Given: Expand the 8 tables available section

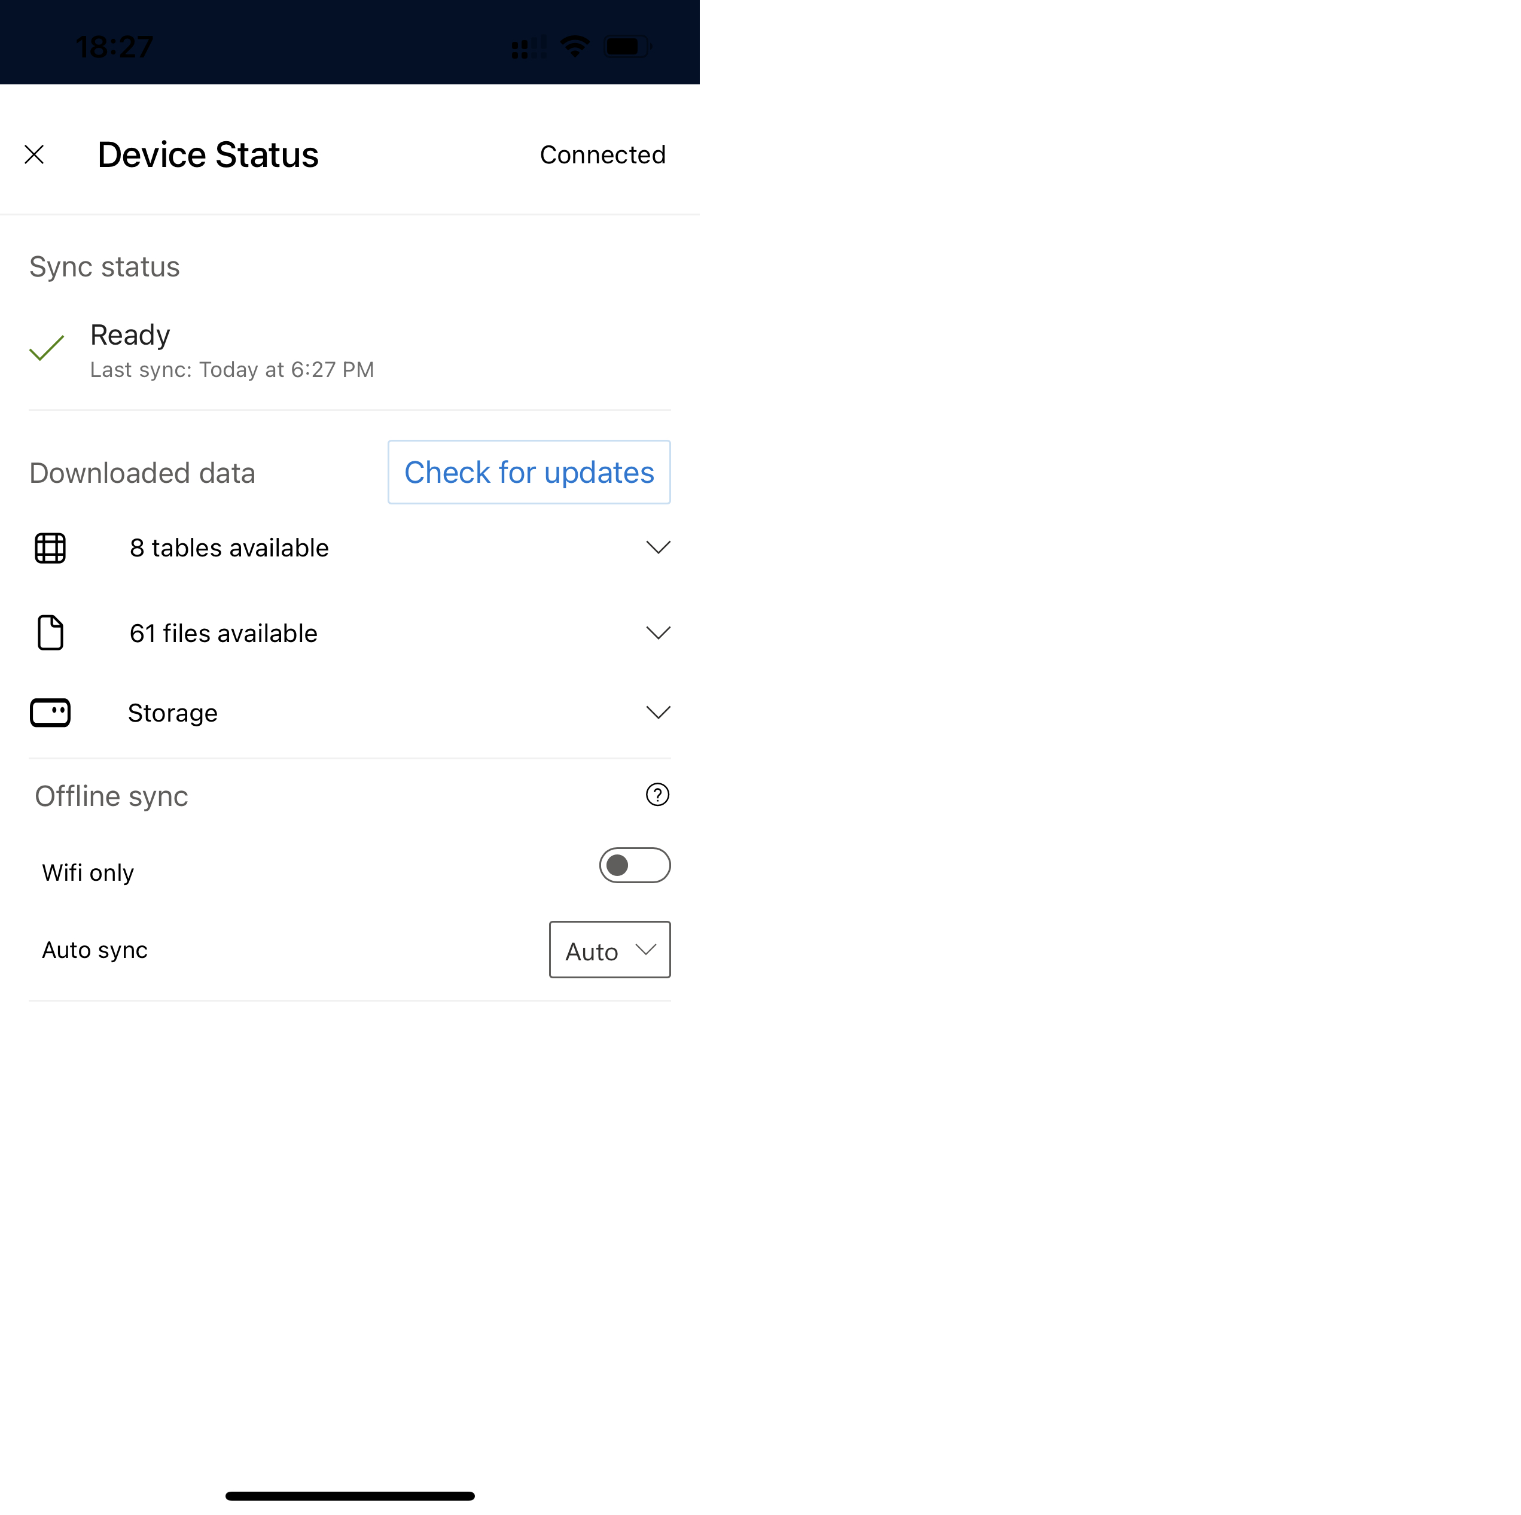Looking at the screenshot, I should [x=660, y=548].
